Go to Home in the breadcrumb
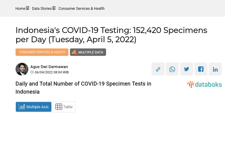 point(20,9)
